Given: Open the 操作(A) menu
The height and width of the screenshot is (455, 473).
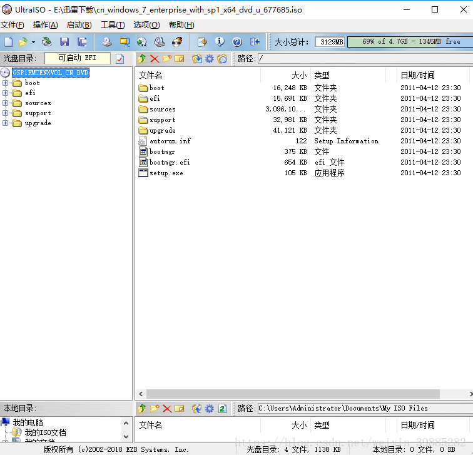Looking at the screenshot, I should pyautogui.click(x=46, y=25).
